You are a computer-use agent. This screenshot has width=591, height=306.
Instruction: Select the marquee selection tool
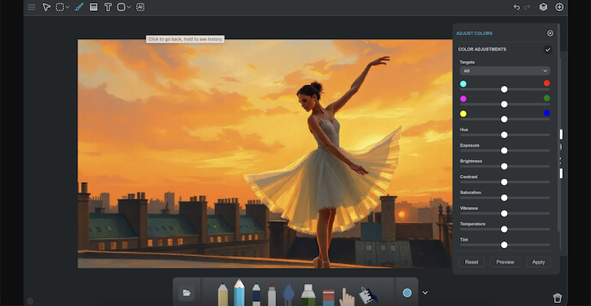[59, 7]
